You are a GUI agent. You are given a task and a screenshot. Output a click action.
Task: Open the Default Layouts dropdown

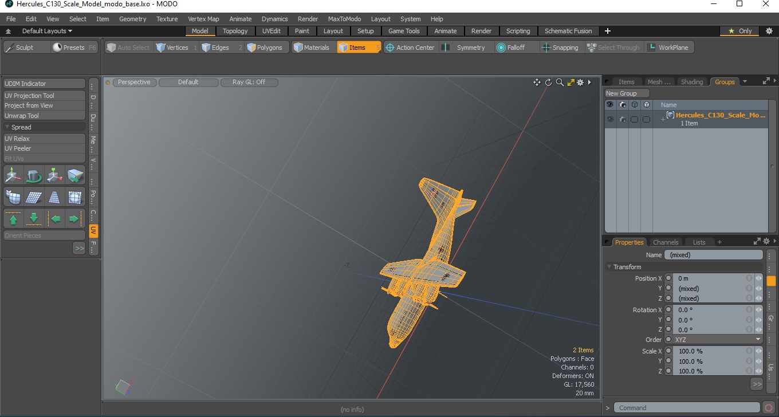coord(46,31)
